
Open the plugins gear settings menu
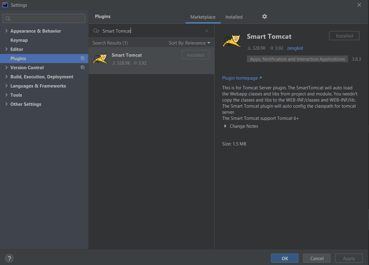point(265,16)
